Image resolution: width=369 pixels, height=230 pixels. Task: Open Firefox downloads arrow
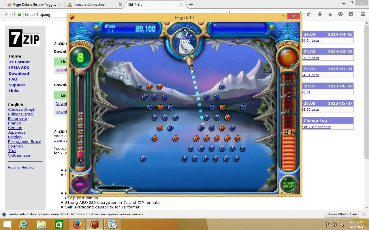click(x=320, y=14)
